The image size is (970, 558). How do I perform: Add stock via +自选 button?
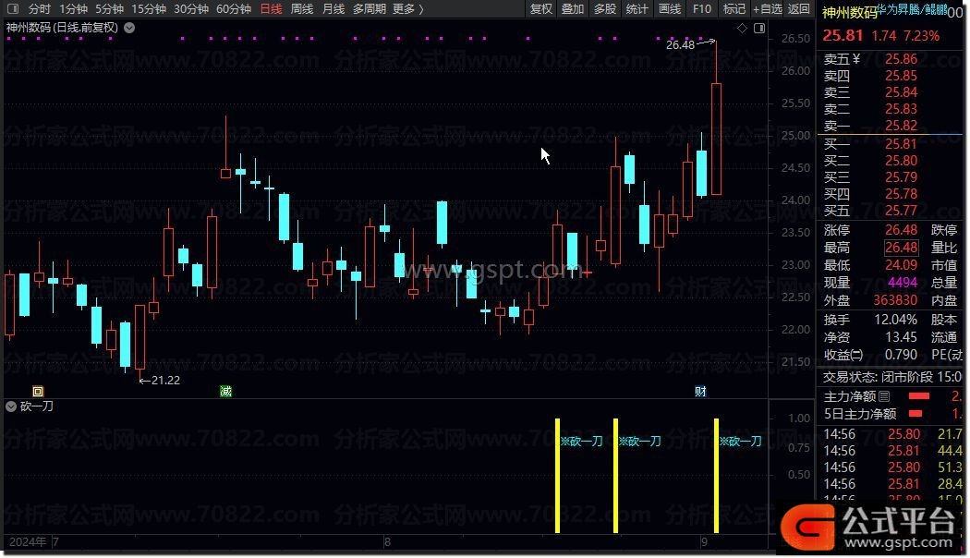point(767,8)
